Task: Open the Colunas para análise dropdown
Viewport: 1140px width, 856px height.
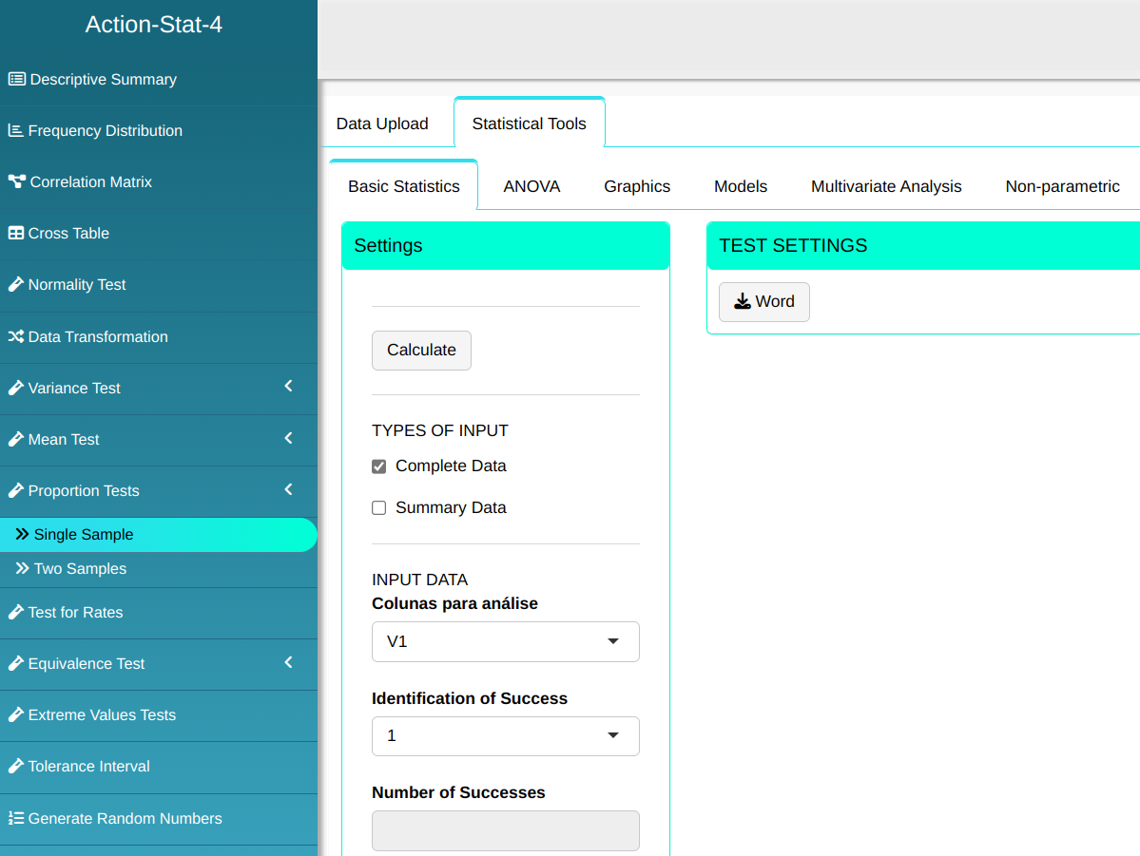Action: (505, 642)
